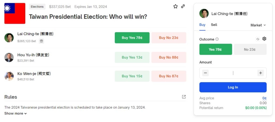Focus the Amount input field

[233, 73]
